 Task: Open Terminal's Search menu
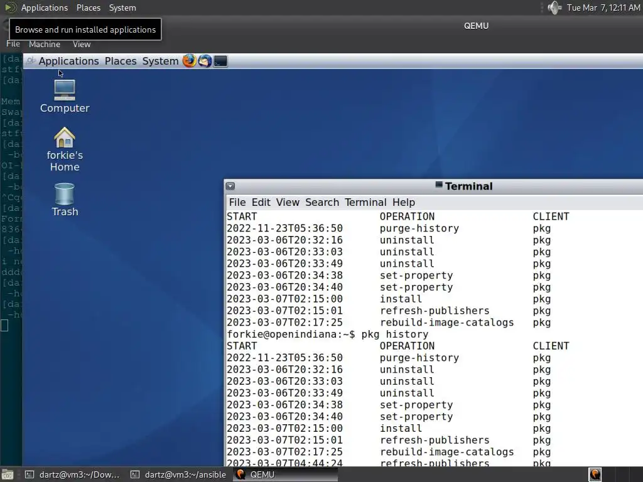pos(322,202)
